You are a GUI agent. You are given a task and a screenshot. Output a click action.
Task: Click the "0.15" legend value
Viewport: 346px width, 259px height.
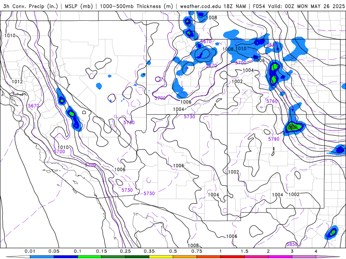102,251
